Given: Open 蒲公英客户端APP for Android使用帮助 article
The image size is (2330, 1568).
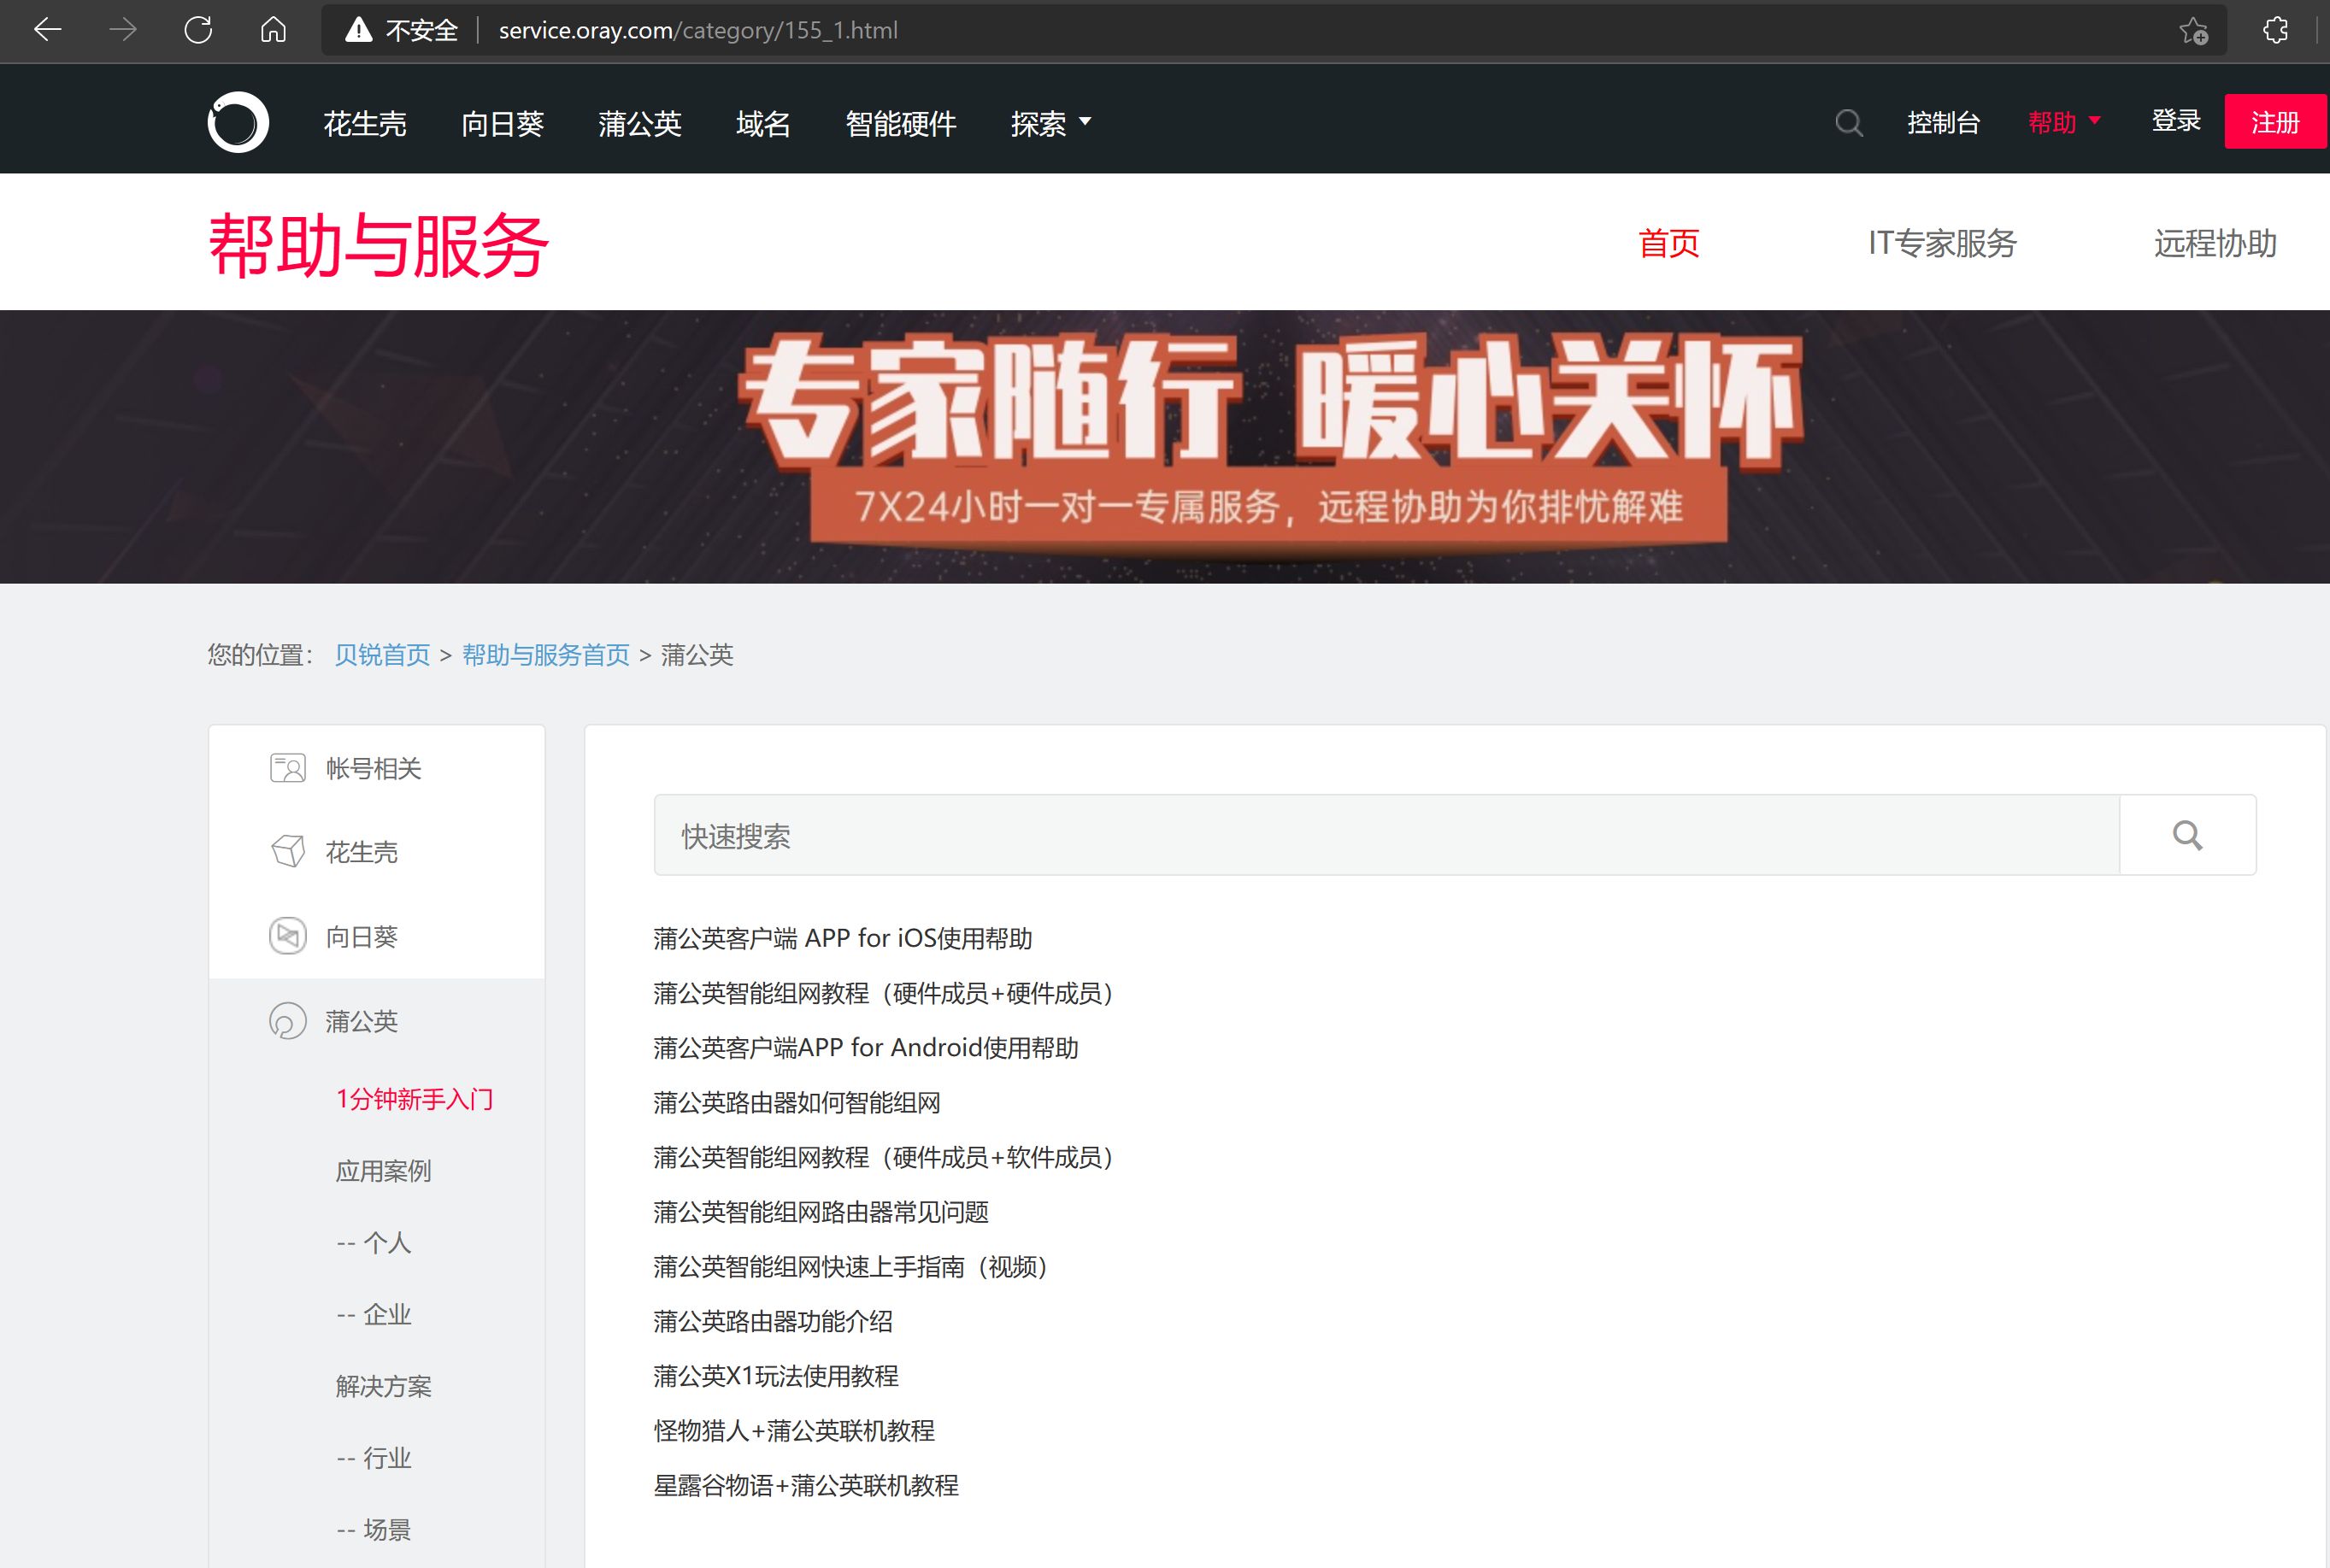Looking at the screenshot, I should click(866, 1048).
